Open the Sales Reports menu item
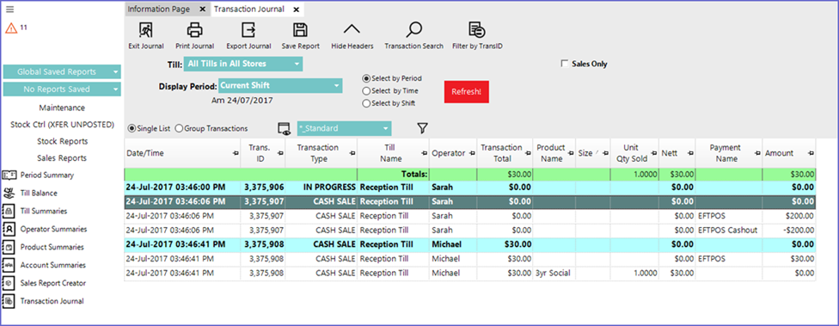Viewport: 839px width, 326px height. pos(62,158)
